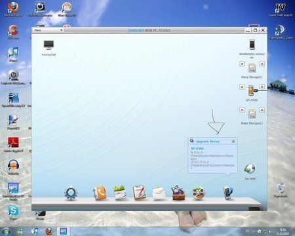Screen dimensions: 295x236
Task: Click the phone upgrade icon in dock
Action: pos(228,193)
